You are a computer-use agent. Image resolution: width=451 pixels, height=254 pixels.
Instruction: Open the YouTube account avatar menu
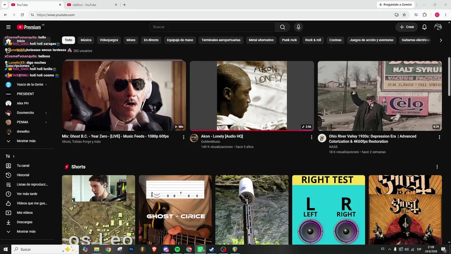pyautogui.click(x=438, y=27)
